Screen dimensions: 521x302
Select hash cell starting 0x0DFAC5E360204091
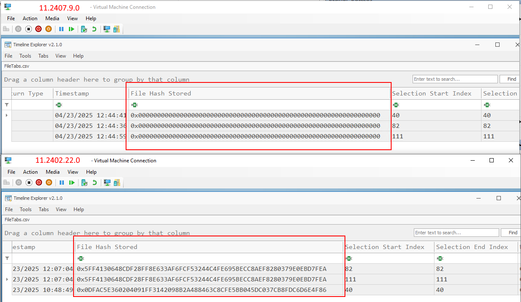click(x=209, y=290)
